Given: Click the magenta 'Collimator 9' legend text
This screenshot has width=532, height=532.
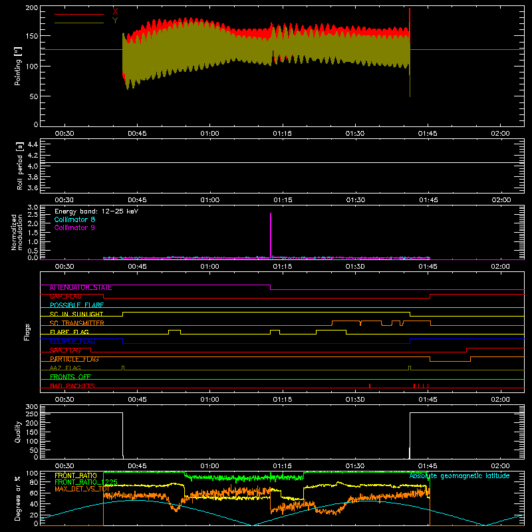Looking at the screenshot, I should [74, 227].
